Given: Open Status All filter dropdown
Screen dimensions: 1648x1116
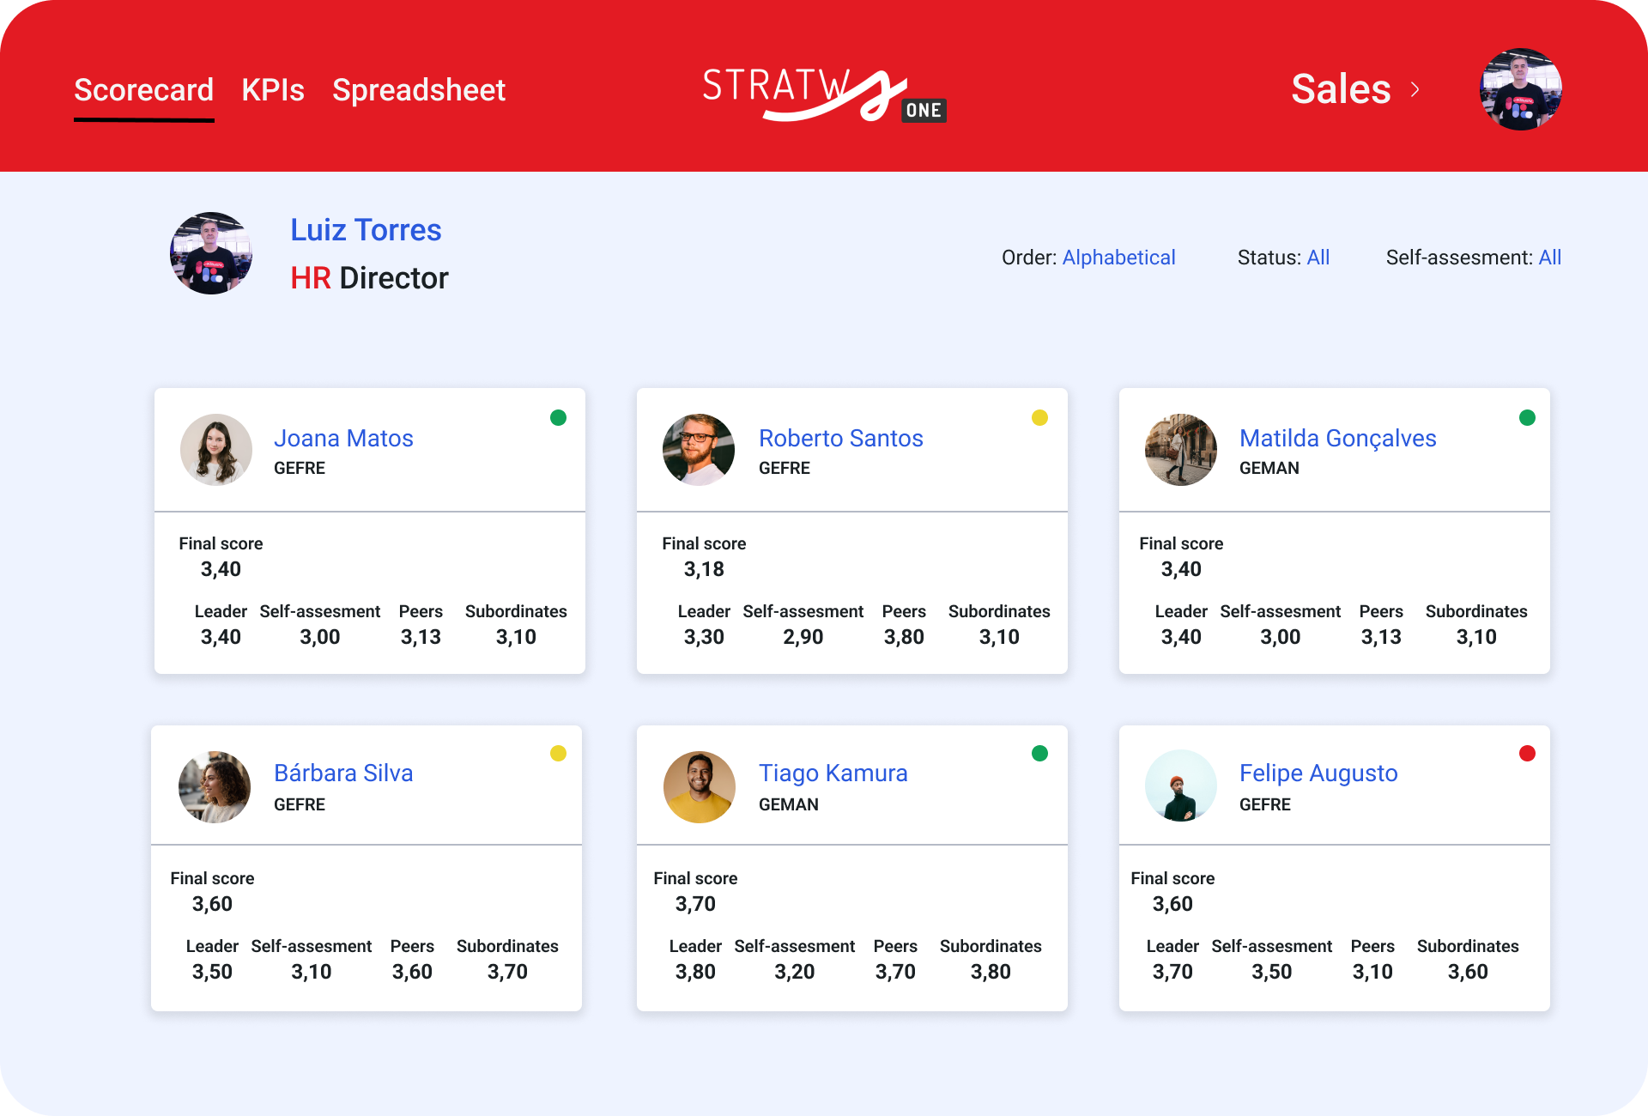Looking at the screenshot, I should click(1318, 258).
